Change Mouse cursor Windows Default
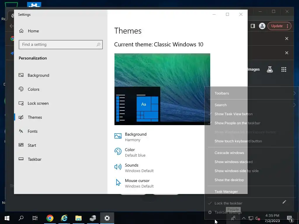The width and height of the screenshot is (299, 224). [134, 183]
